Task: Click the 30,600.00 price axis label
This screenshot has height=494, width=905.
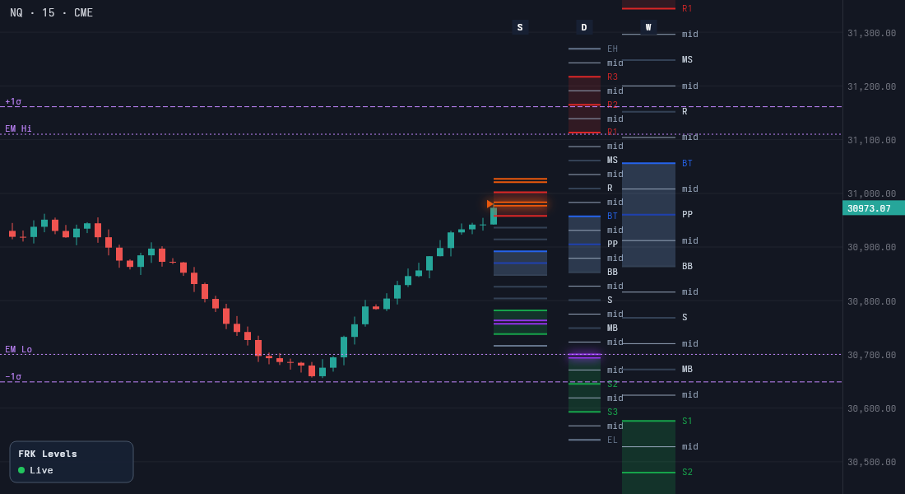Action: [x=871, y=408]
